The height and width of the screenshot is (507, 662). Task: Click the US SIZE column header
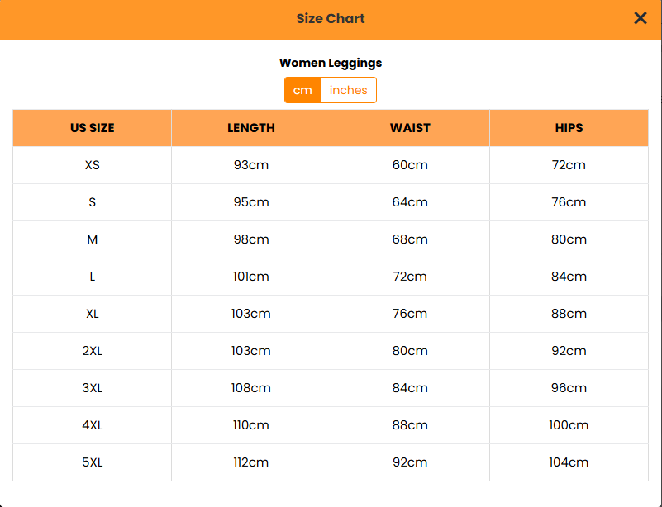point(93,128)
